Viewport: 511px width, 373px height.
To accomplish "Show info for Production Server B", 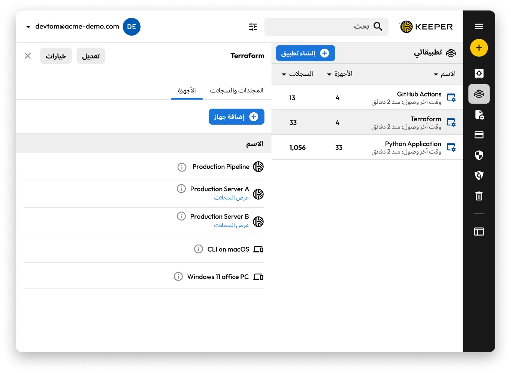I will 181,216.
